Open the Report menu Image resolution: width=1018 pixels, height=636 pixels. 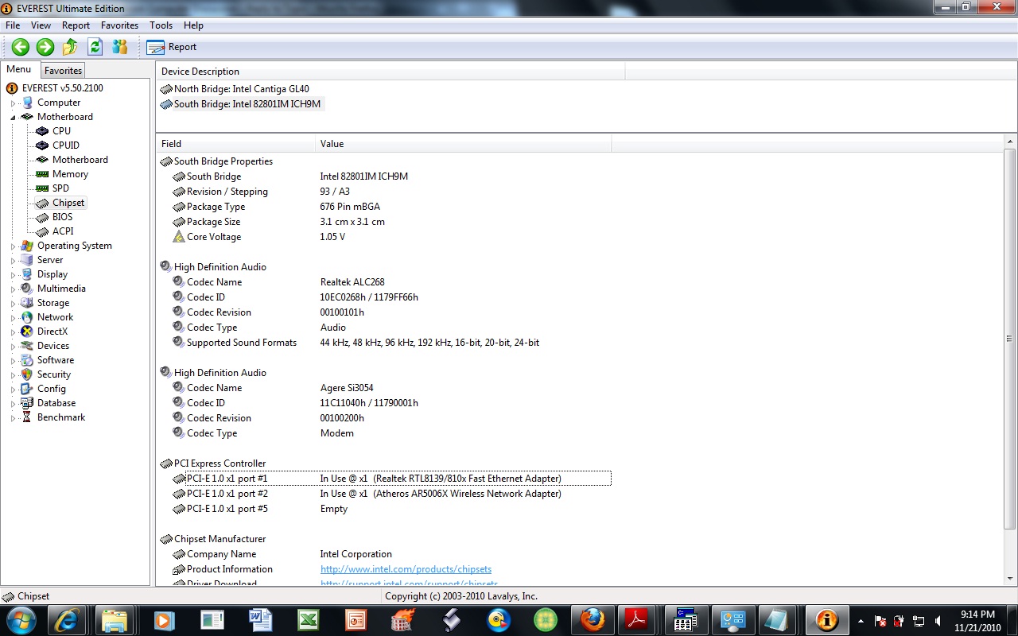[x=76, y=25]
